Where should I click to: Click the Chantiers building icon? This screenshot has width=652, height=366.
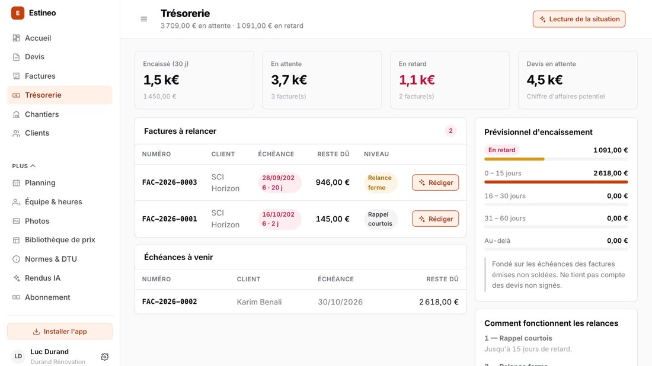[x=16, y=114]
